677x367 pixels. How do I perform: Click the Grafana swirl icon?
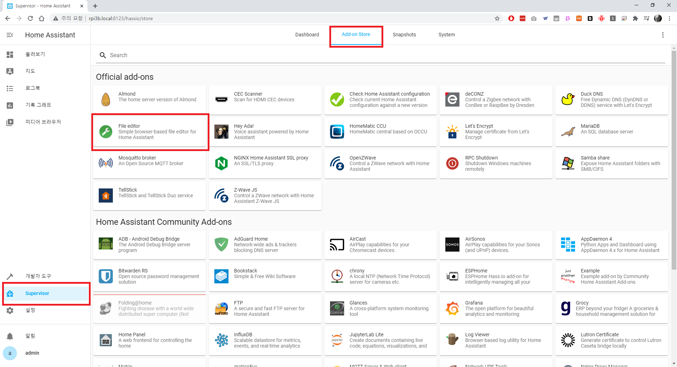point(452,308)
